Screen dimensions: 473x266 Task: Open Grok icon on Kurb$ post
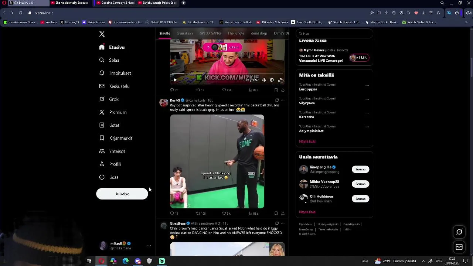pyautogui.click(x=277, y=100)
